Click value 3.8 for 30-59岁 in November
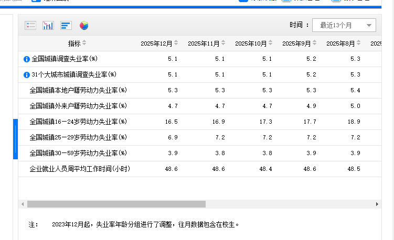 [x=220, y=153]
